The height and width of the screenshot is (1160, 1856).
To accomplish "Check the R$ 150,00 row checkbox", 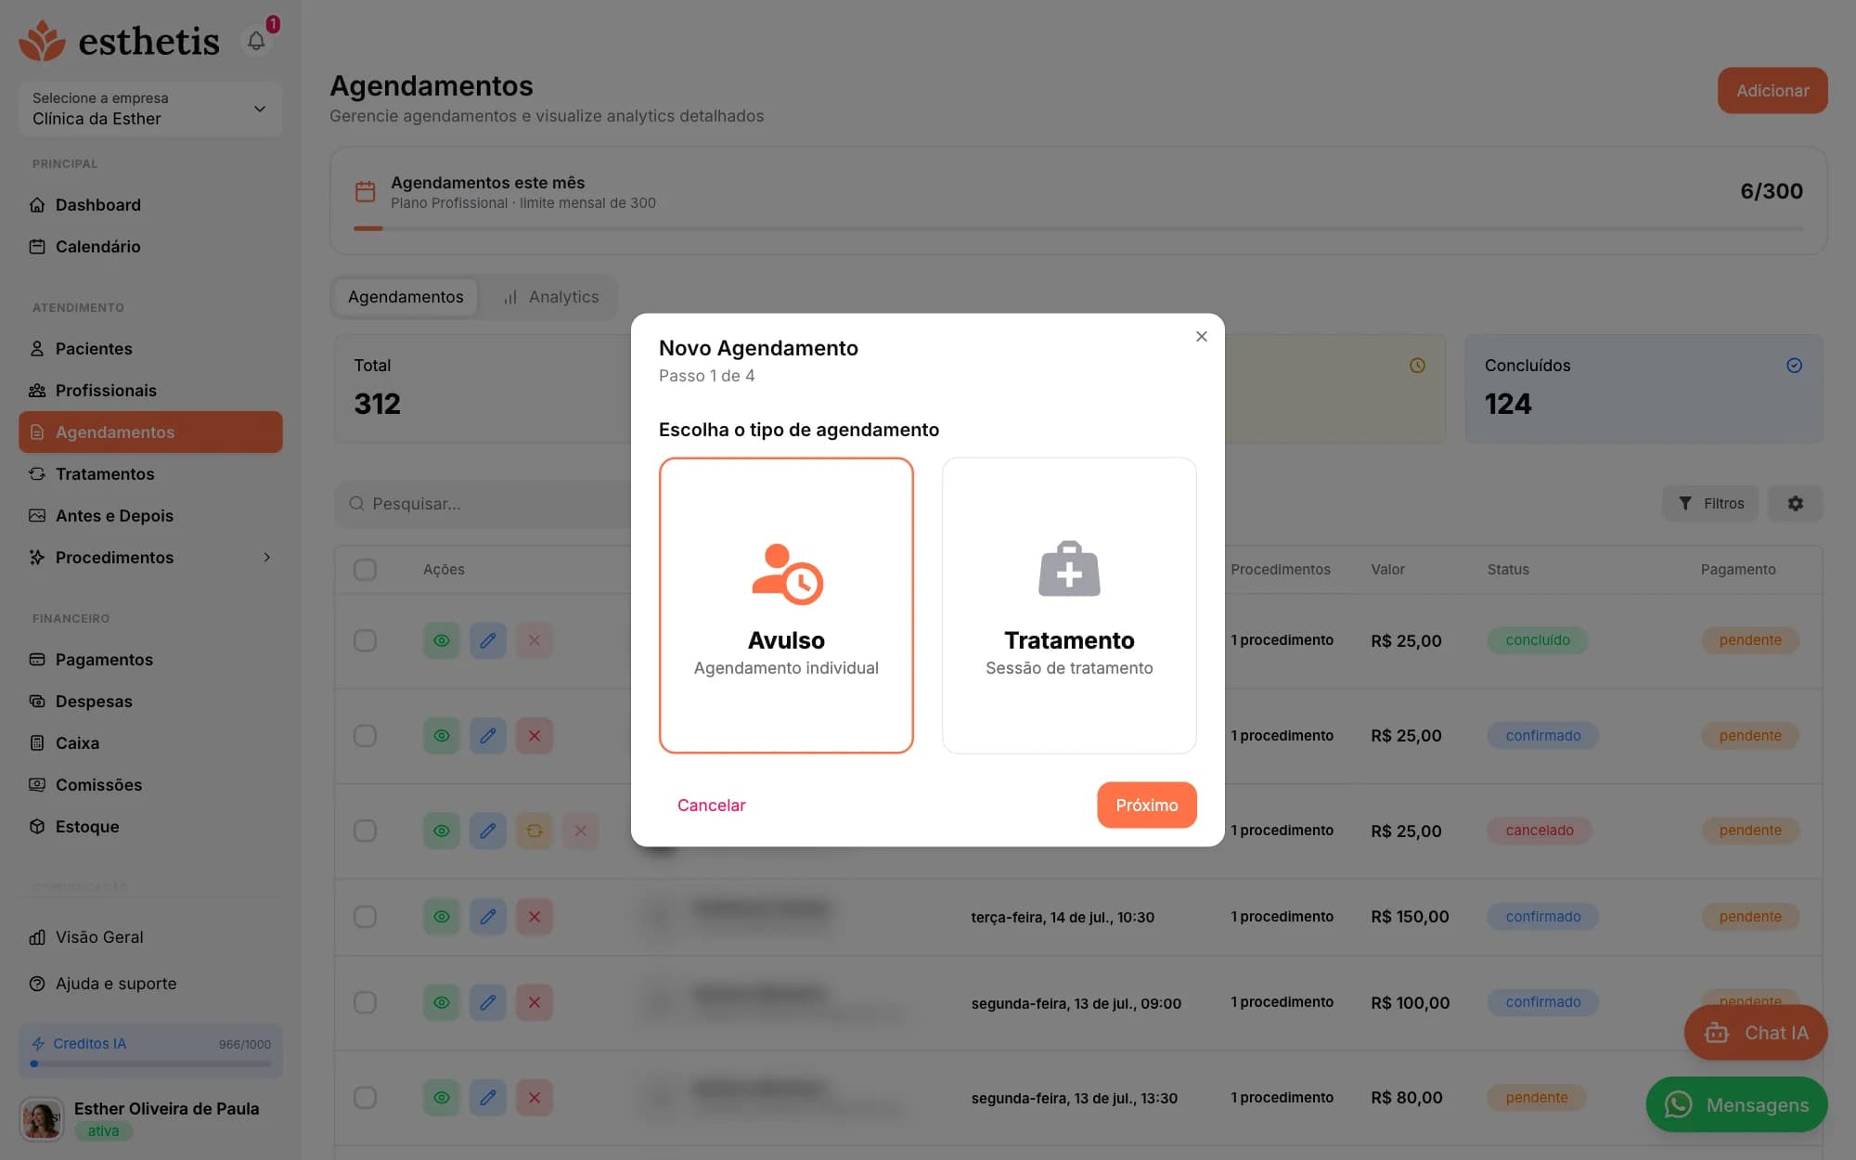I will [x=365, y=917].
